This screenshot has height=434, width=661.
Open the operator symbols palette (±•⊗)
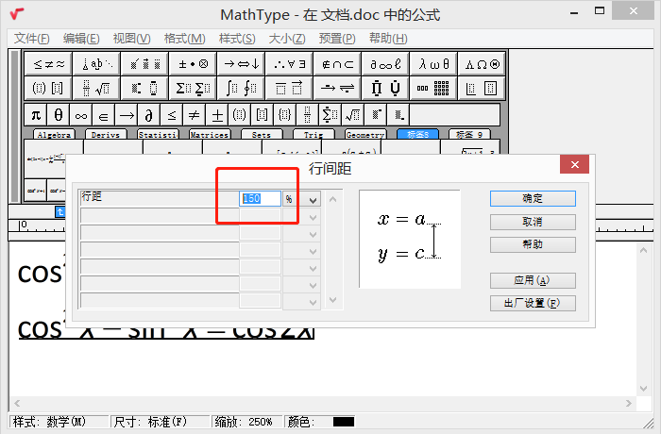[x=193, y=64]
